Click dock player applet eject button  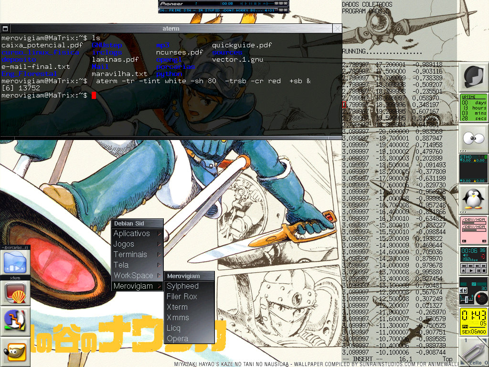[463, 270]
